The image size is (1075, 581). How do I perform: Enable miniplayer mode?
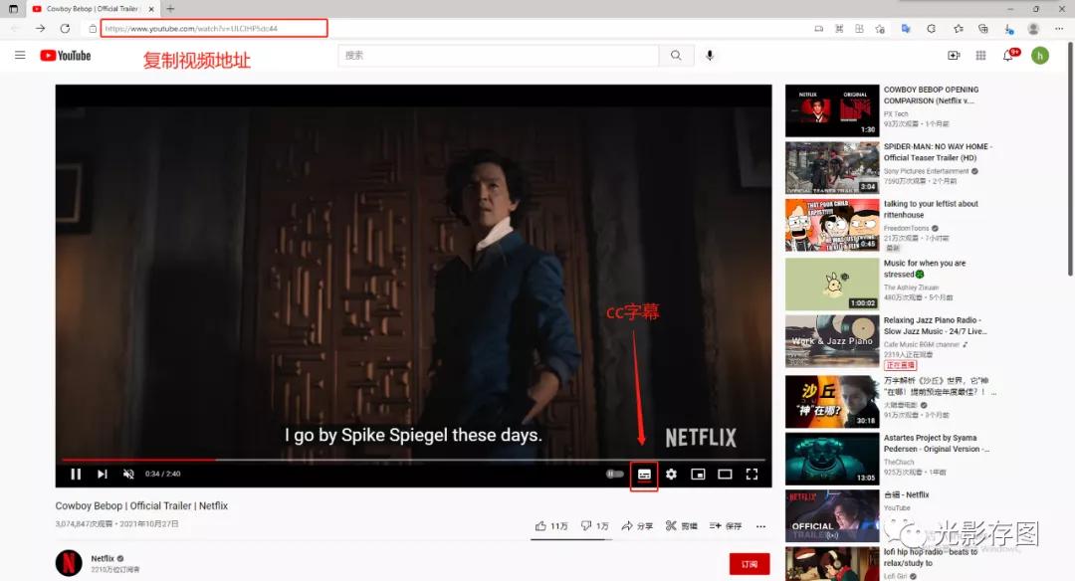click(698, 475)
